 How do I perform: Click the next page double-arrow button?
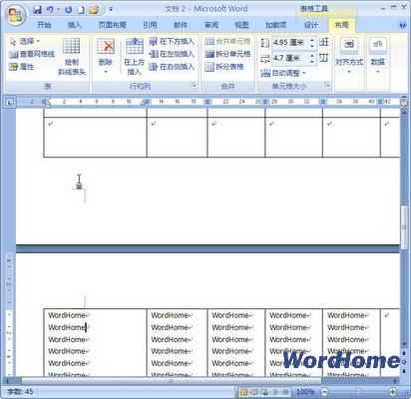click(404, 370)
